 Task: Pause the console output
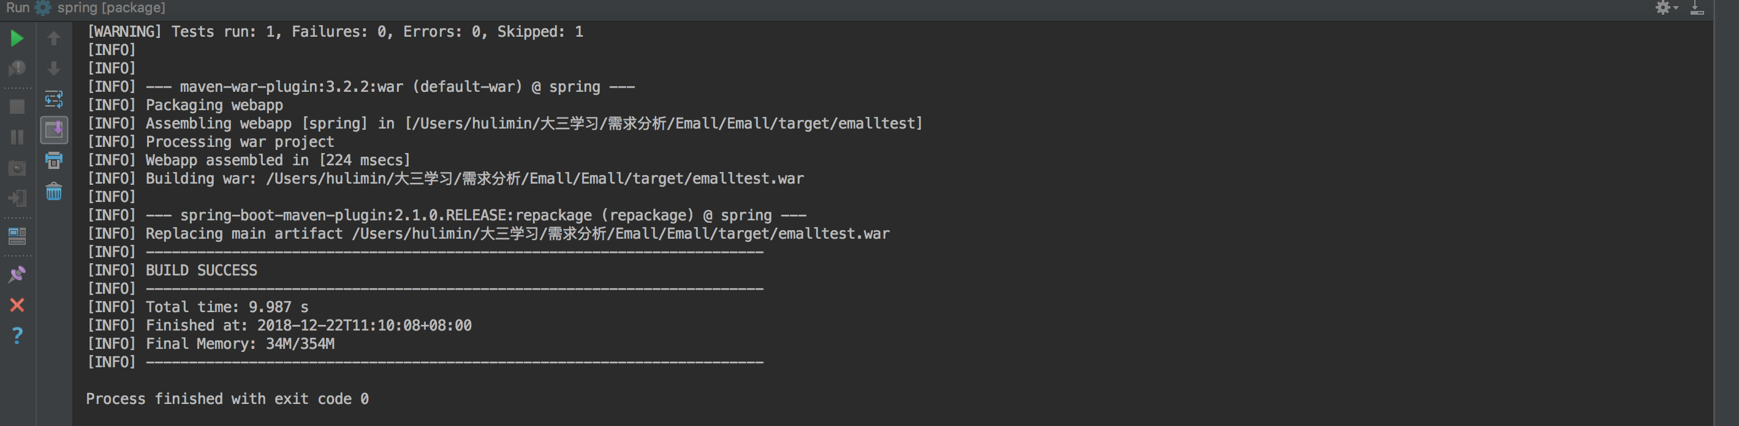click(18, 137)
